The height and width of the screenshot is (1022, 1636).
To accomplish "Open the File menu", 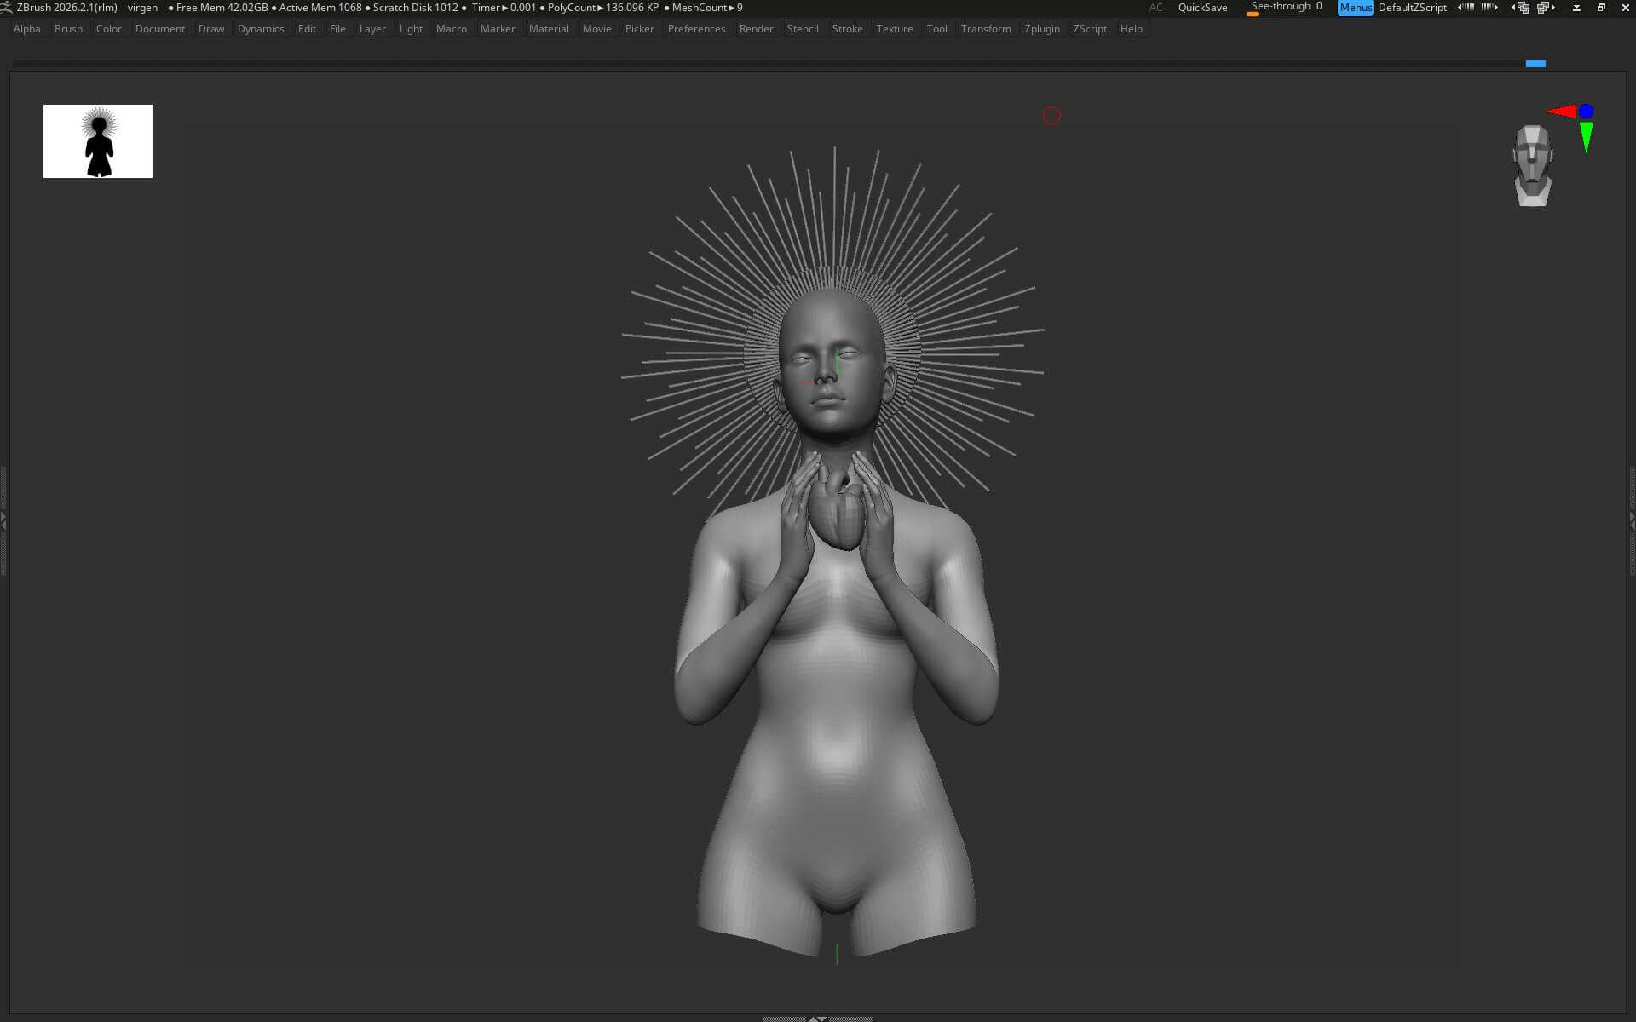I will 337,29.
